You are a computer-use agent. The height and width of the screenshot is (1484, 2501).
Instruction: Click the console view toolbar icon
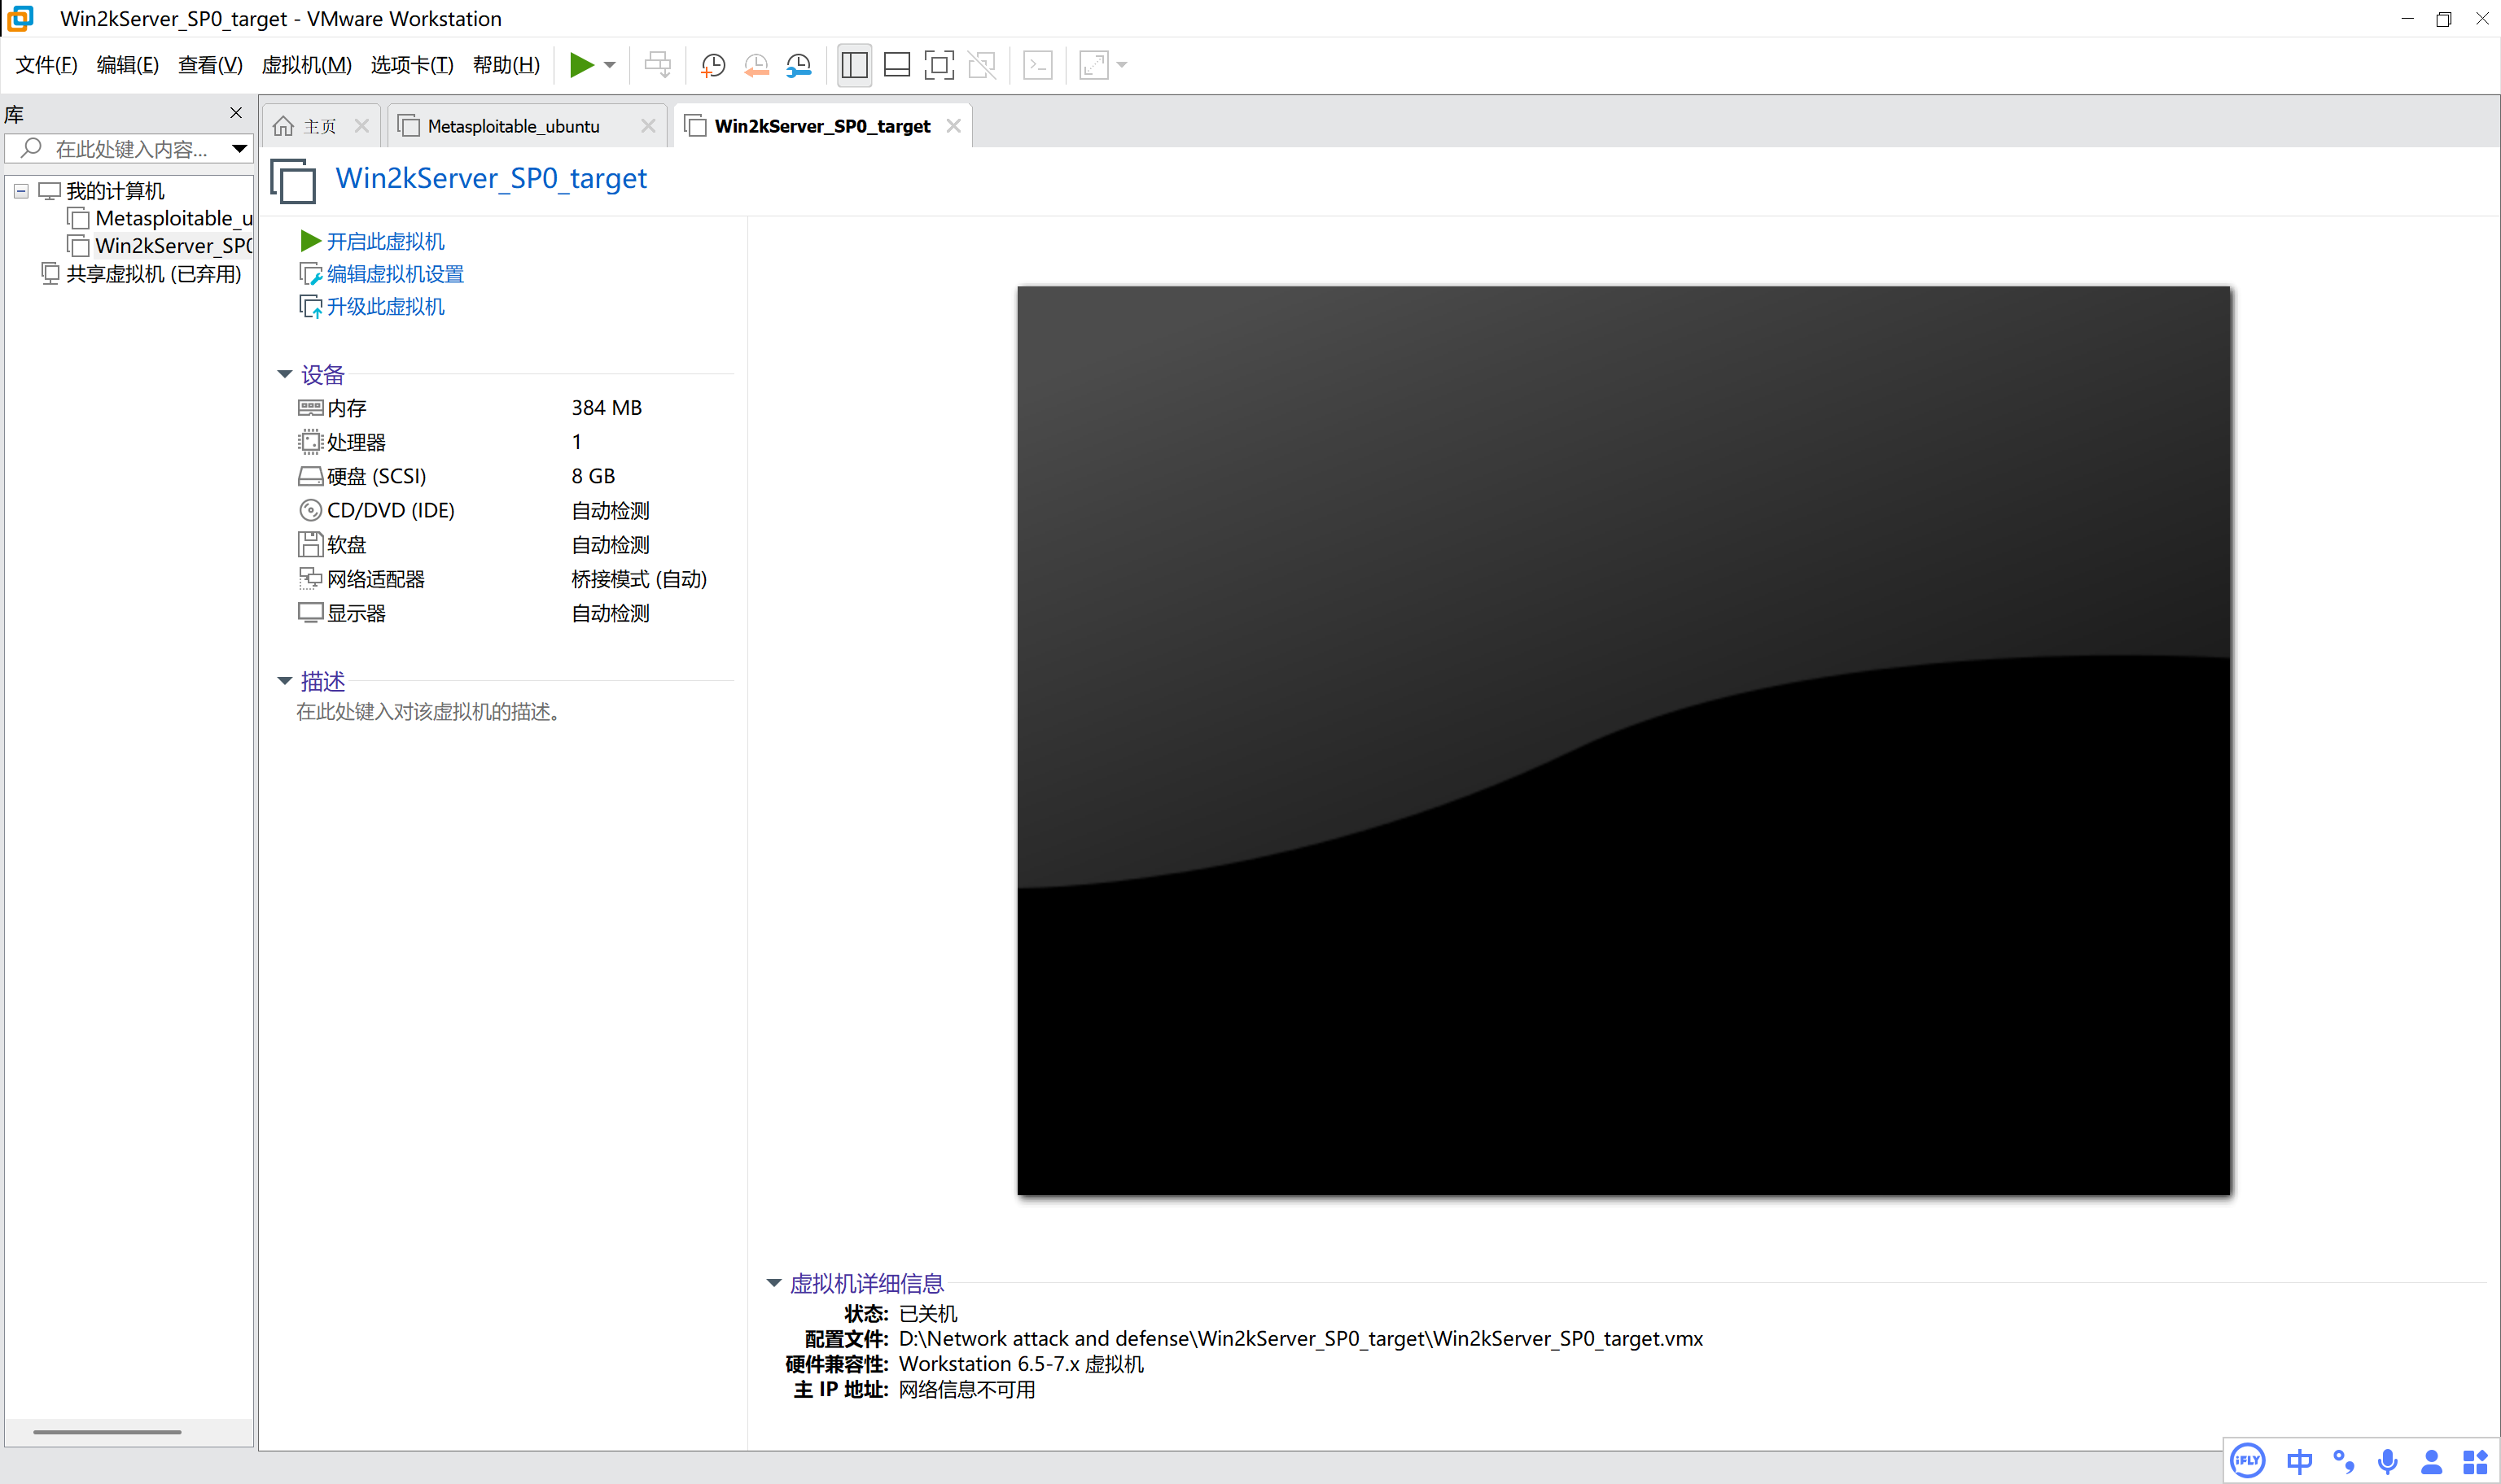(1037, 66)
